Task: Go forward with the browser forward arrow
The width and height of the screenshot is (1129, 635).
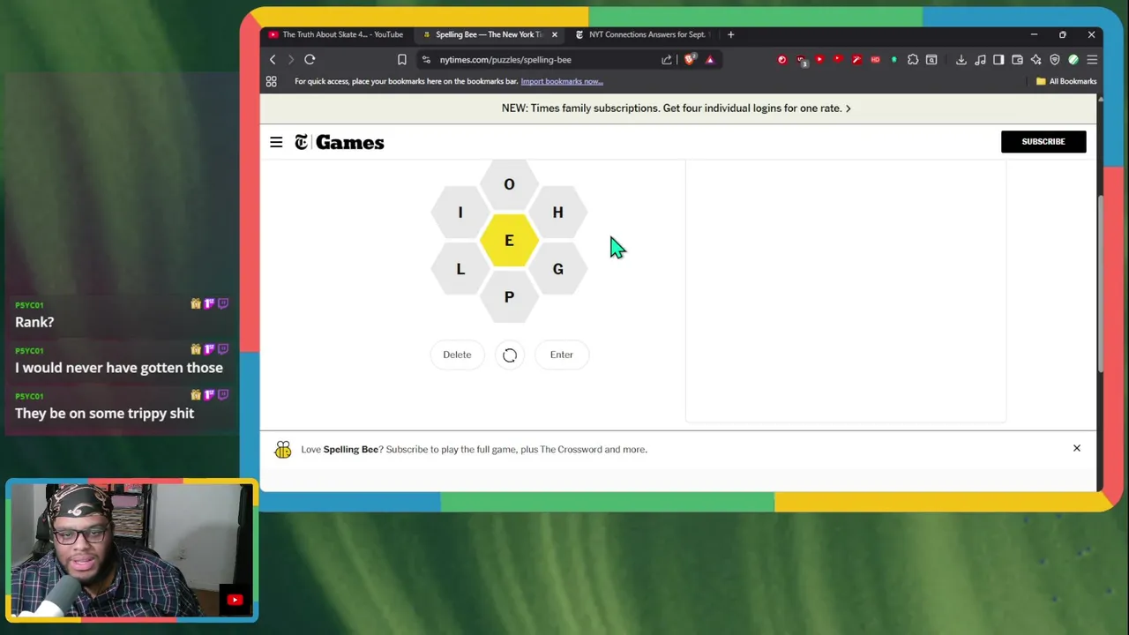Action: pos(291,59)
